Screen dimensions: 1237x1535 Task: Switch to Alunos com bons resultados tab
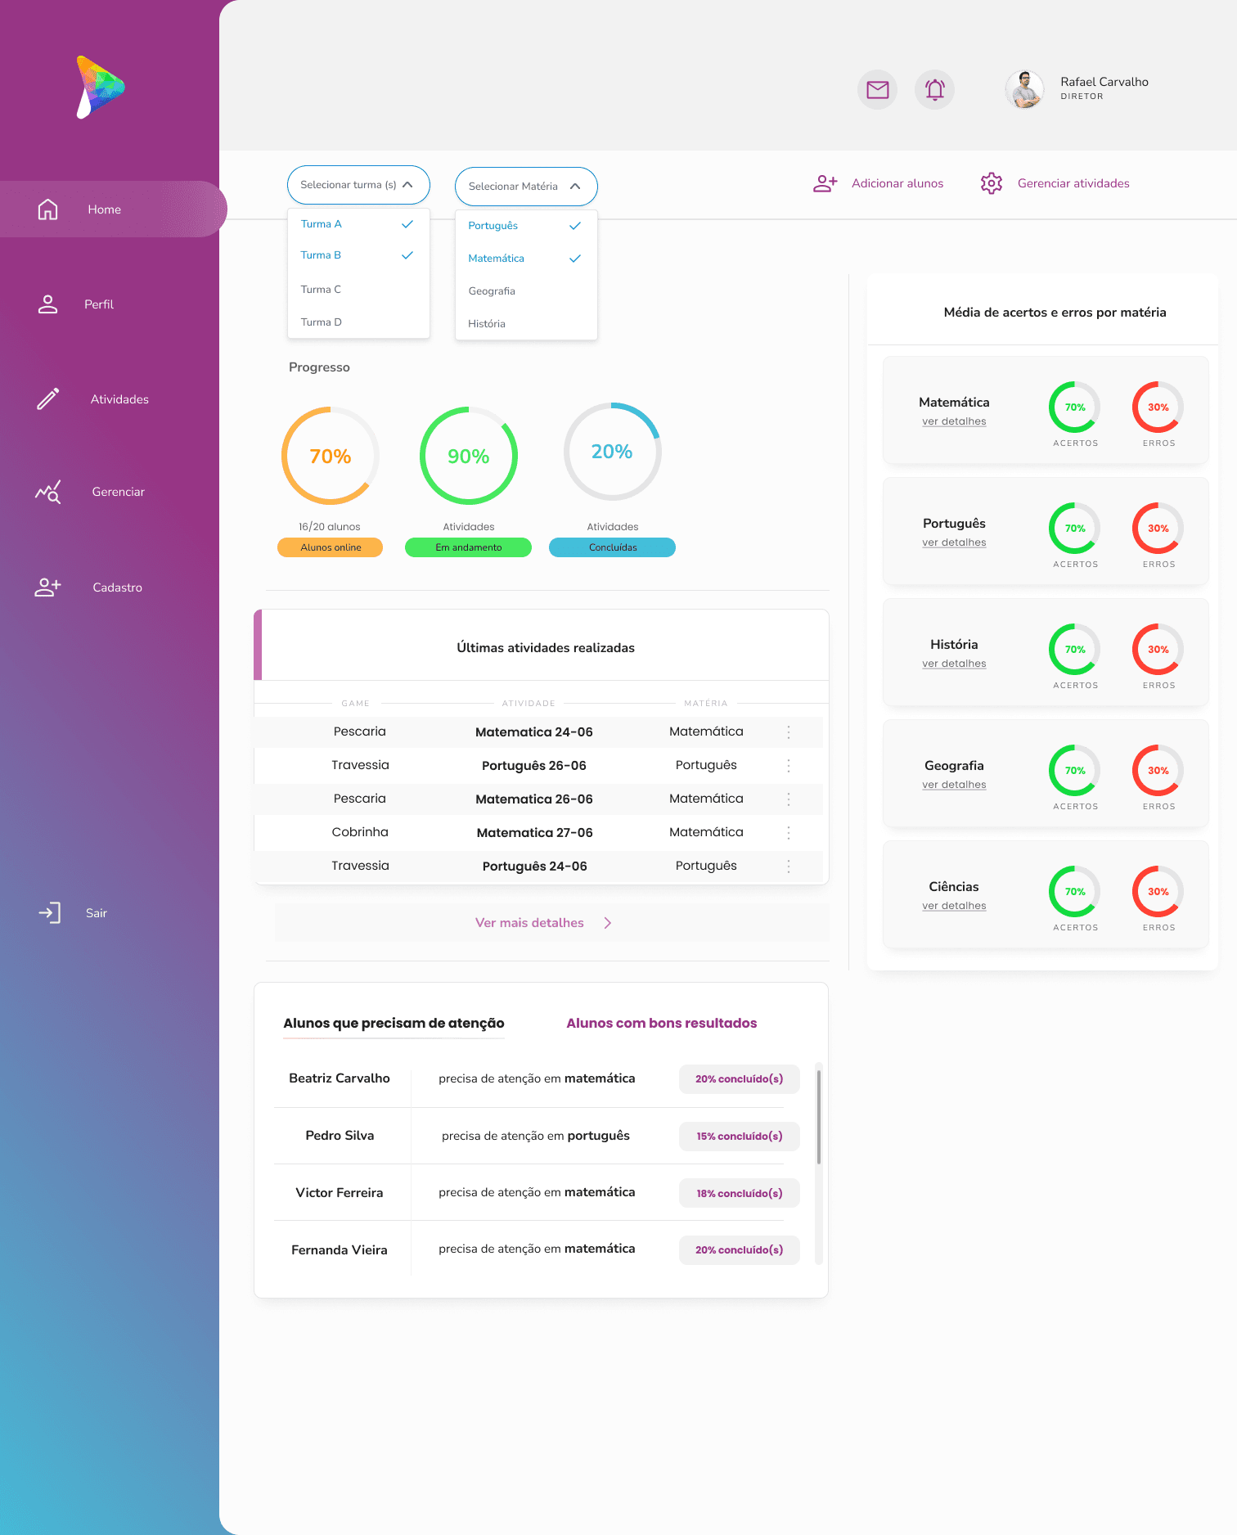point(661,1024)
